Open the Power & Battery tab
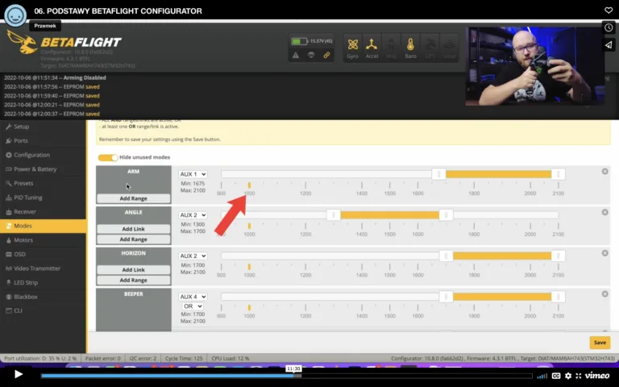Screen dimensions: 619x387 tap(44, 169)
